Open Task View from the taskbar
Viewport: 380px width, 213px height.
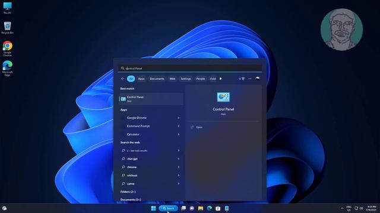tap(183, 208)
